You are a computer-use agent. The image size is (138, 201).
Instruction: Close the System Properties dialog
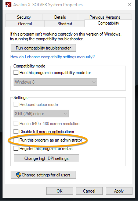click(130, 5)
